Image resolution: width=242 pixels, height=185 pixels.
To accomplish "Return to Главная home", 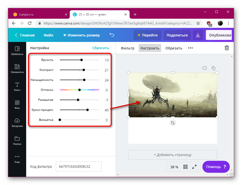I will point(25,35).
